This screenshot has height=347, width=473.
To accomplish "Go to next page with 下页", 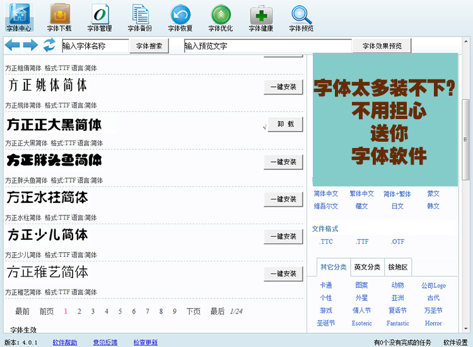I will pyautogui.click(x=194, y=311).
